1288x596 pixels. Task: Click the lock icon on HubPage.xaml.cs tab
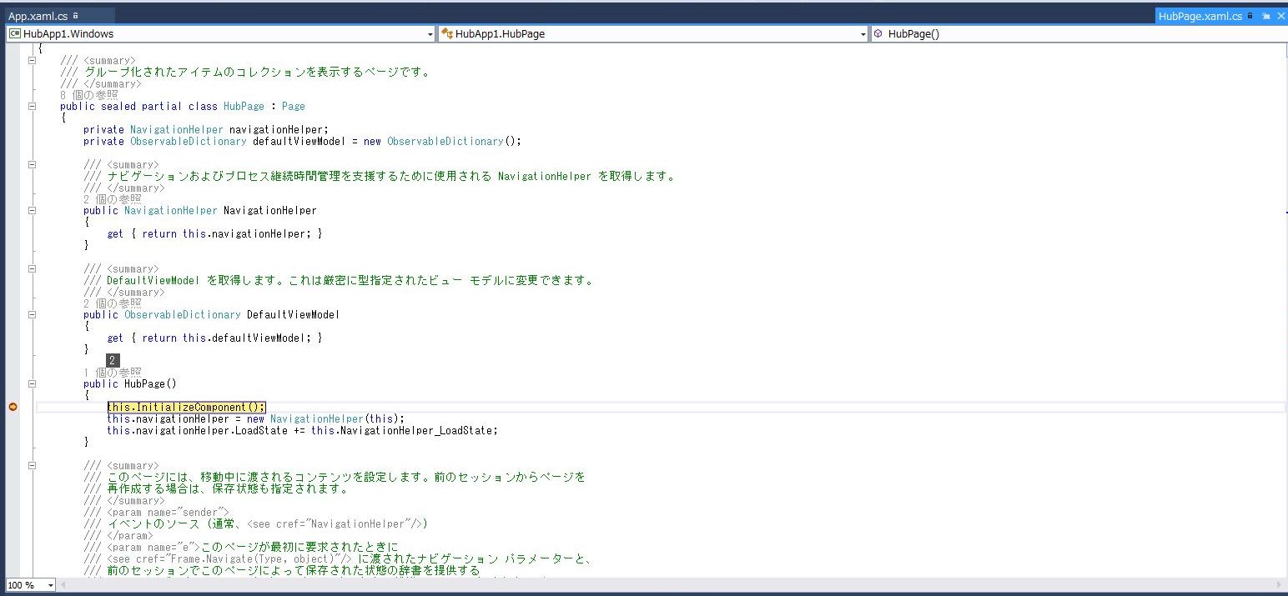pos(1251,17)
